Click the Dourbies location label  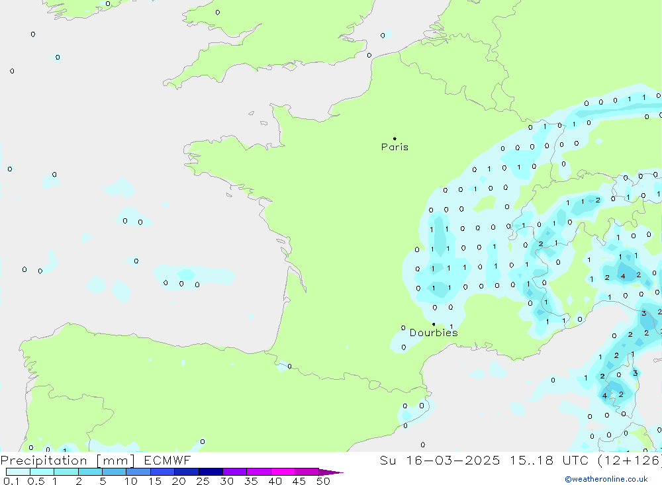coord(434,333)
